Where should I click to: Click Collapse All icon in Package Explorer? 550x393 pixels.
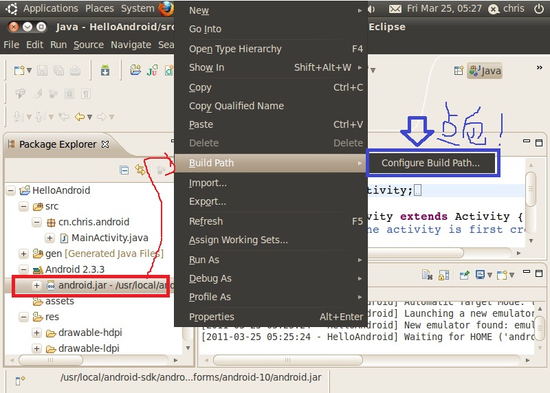(124, 170)
